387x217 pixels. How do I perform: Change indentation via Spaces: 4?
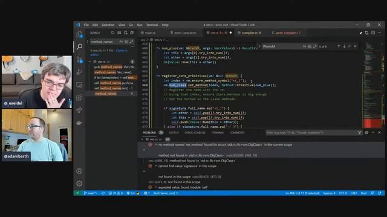point(329,193)
